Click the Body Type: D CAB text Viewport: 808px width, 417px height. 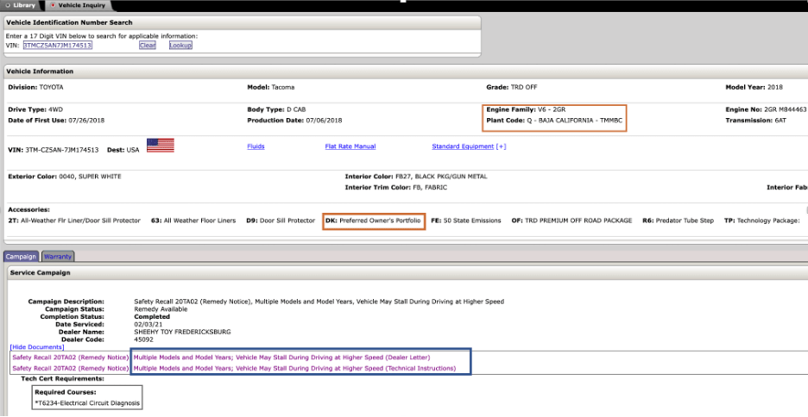coord(276,109)
